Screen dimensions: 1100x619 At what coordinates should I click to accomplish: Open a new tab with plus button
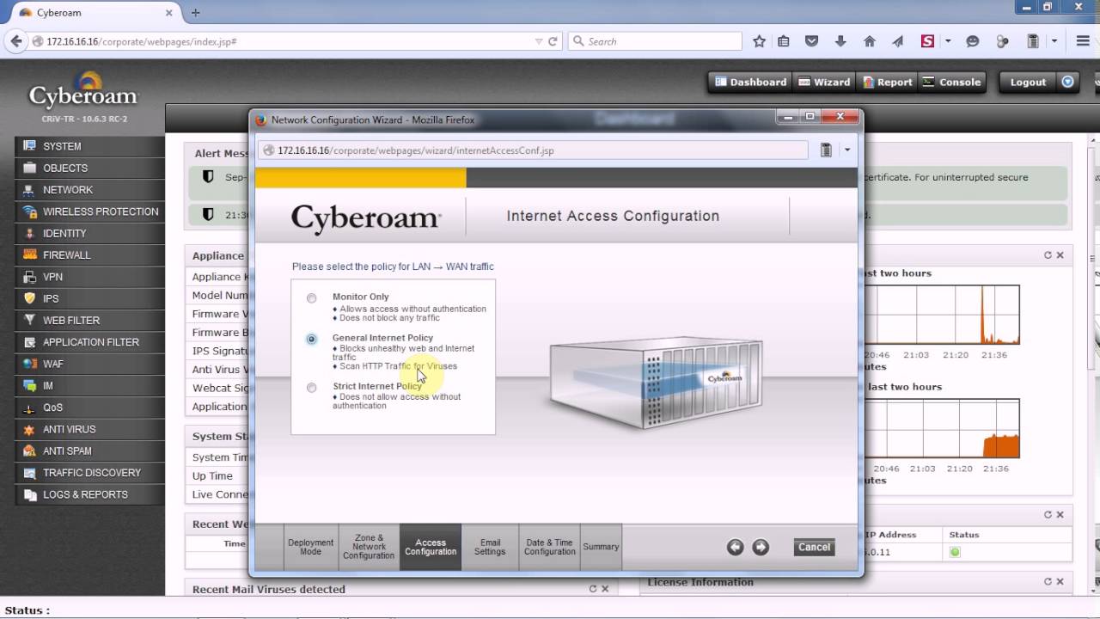pyautogui.click(x=195, y=13)
